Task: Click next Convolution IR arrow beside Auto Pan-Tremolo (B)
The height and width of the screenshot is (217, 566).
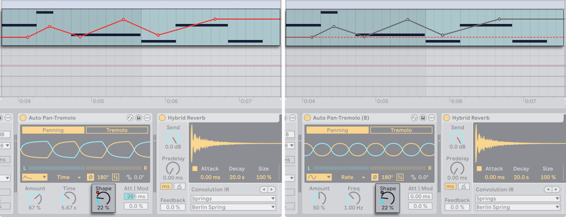Action: coord(555,189)
